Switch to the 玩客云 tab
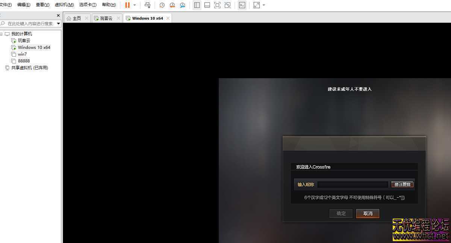Image resolution: width=451 pixels, height=243 pixels. tap(106, 18)
